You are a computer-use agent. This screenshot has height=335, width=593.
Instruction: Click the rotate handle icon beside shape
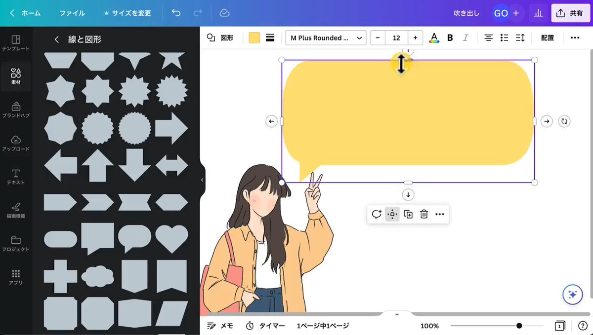click(x=564, y=121)
